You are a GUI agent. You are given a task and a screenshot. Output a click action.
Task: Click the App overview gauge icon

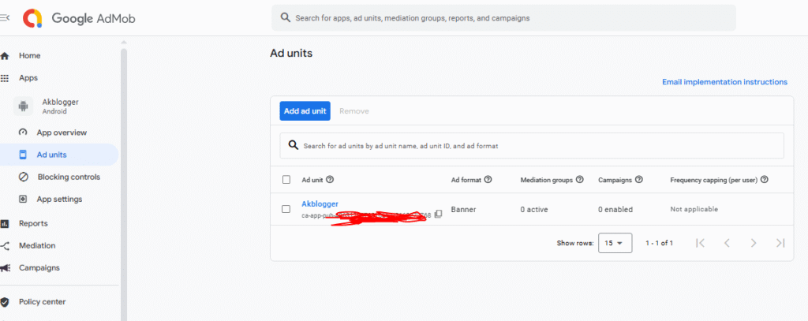(23, 133)
